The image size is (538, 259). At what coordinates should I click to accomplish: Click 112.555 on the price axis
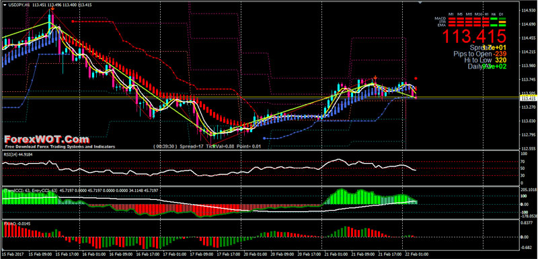pos(528,148)
